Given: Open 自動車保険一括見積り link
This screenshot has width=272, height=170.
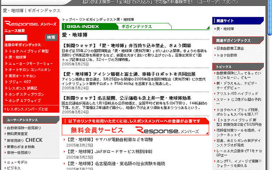Looking at the screenshot, I should [x=24, y=128].
